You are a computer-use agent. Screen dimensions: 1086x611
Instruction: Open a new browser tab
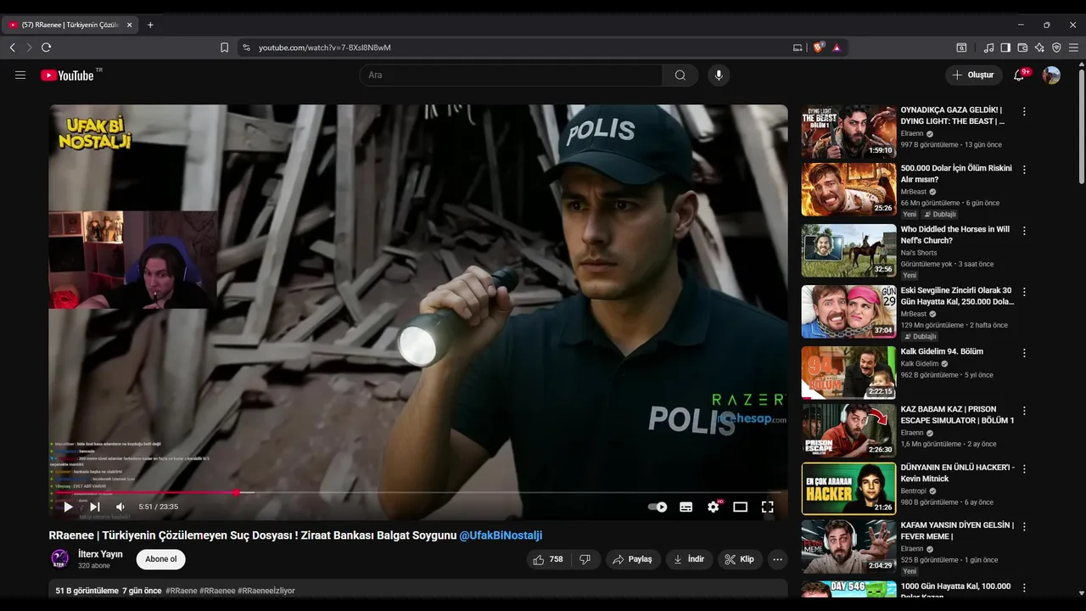pyautogui.click(x=150, y=25)
